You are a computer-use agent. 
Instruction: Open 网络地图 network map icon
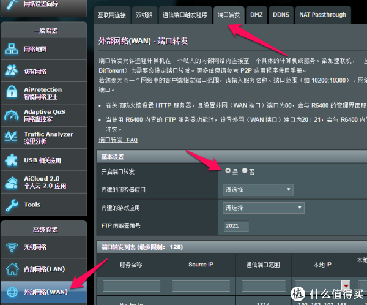[x=12, y=49]
